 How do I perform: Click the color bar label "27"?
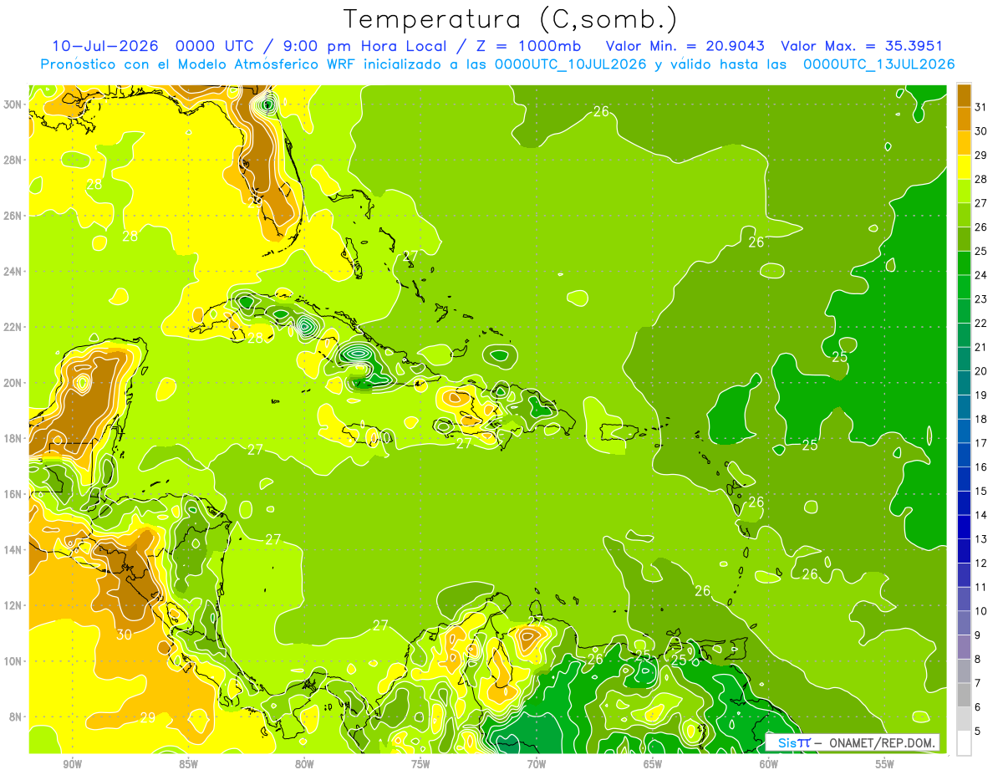pyautogui.click(x=981, y=203)
